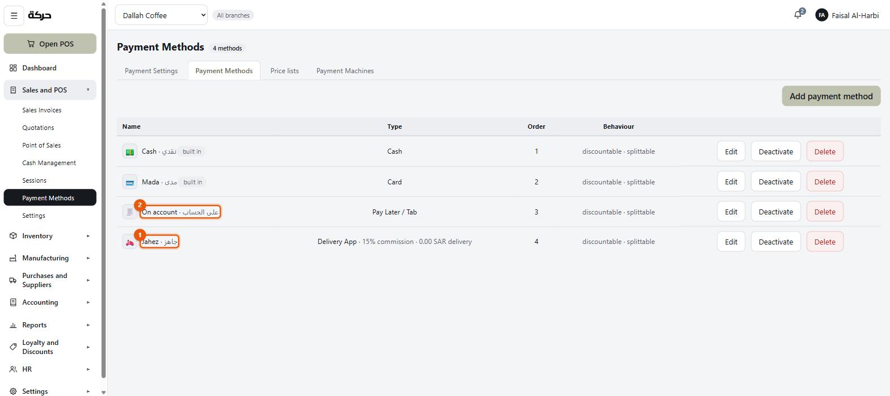Open Settings under Sales and POS
The width and height of the screenshot is (890, 396).
coord(50,216)
